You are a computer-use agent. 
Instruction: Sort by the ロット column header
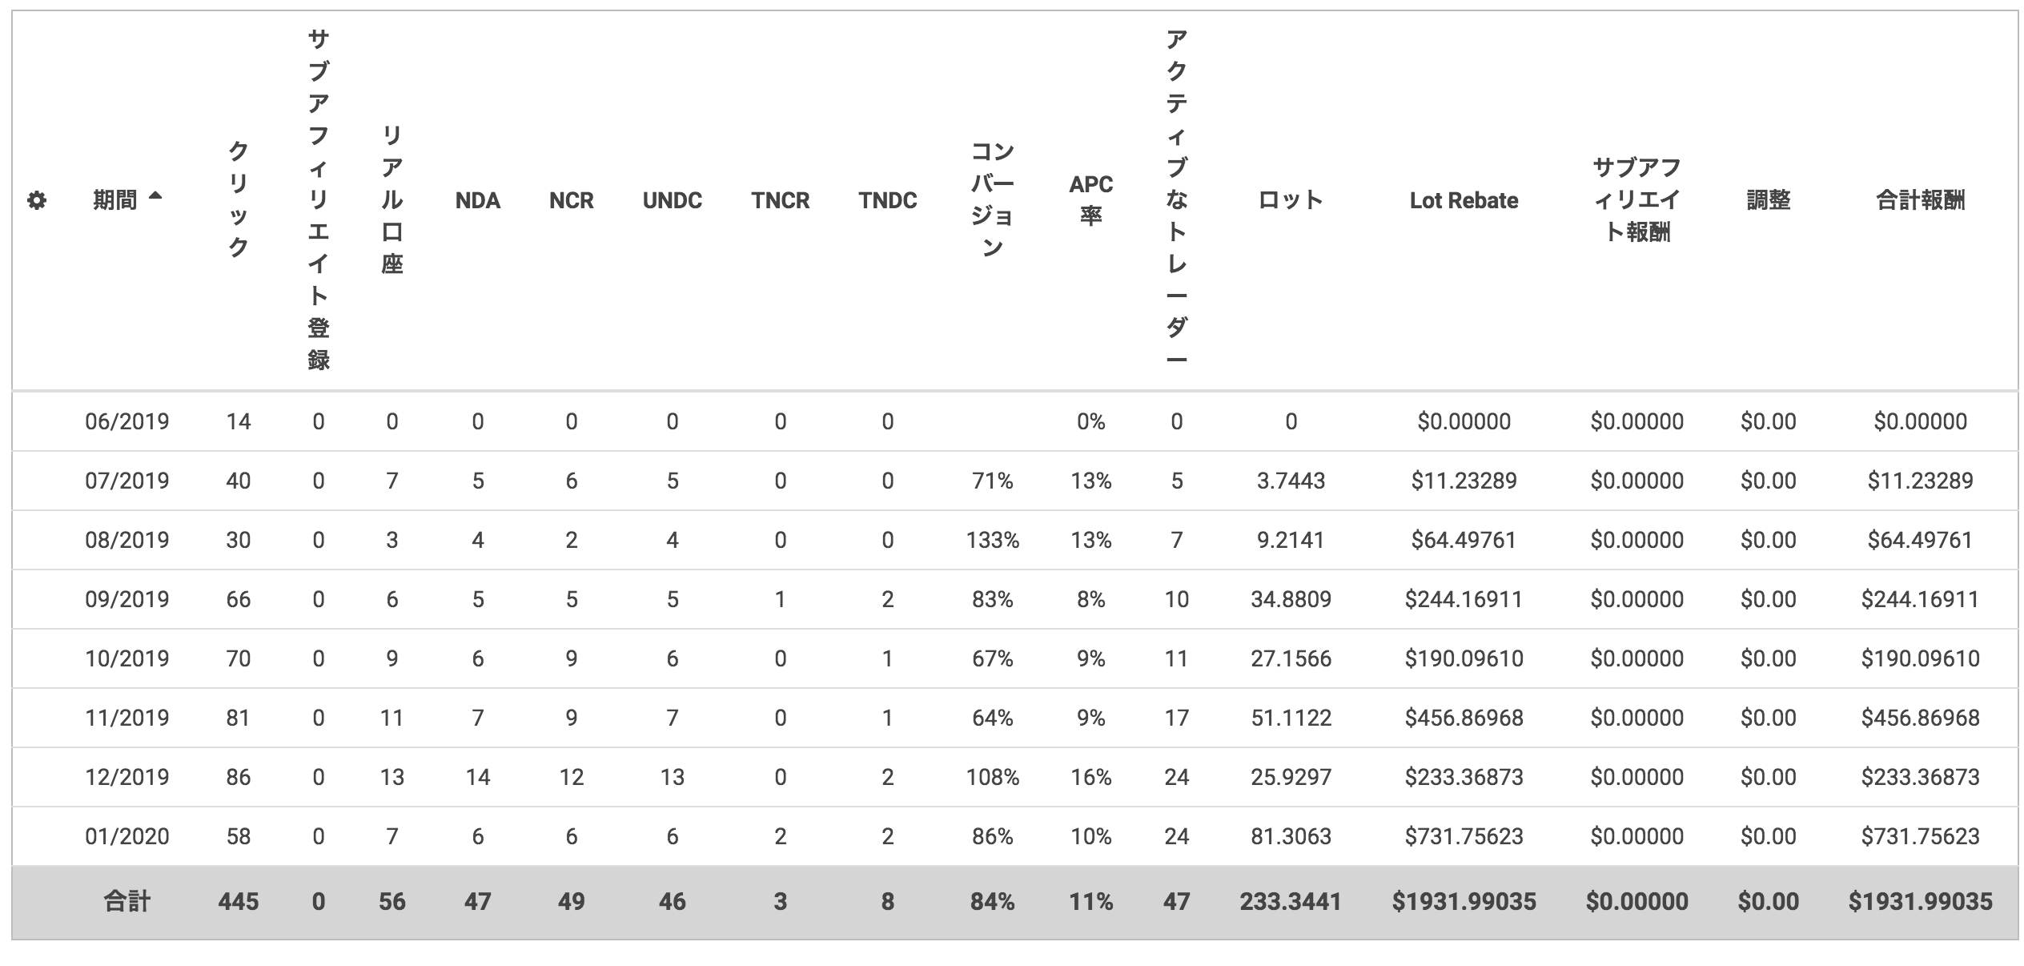click(x=1291, y=200)
